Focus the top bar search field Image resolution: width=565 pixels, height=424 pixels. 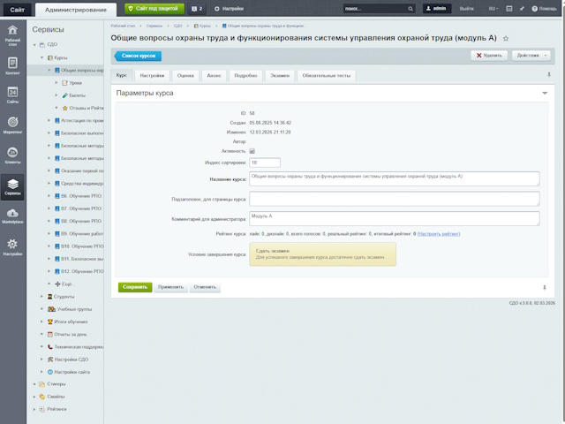(x=374, y=9)
